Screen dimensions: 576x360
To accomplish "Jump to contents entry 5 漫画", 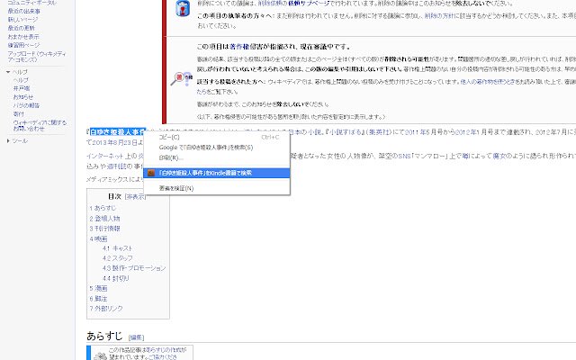I will pyautogui.click(x=98, y=288).
